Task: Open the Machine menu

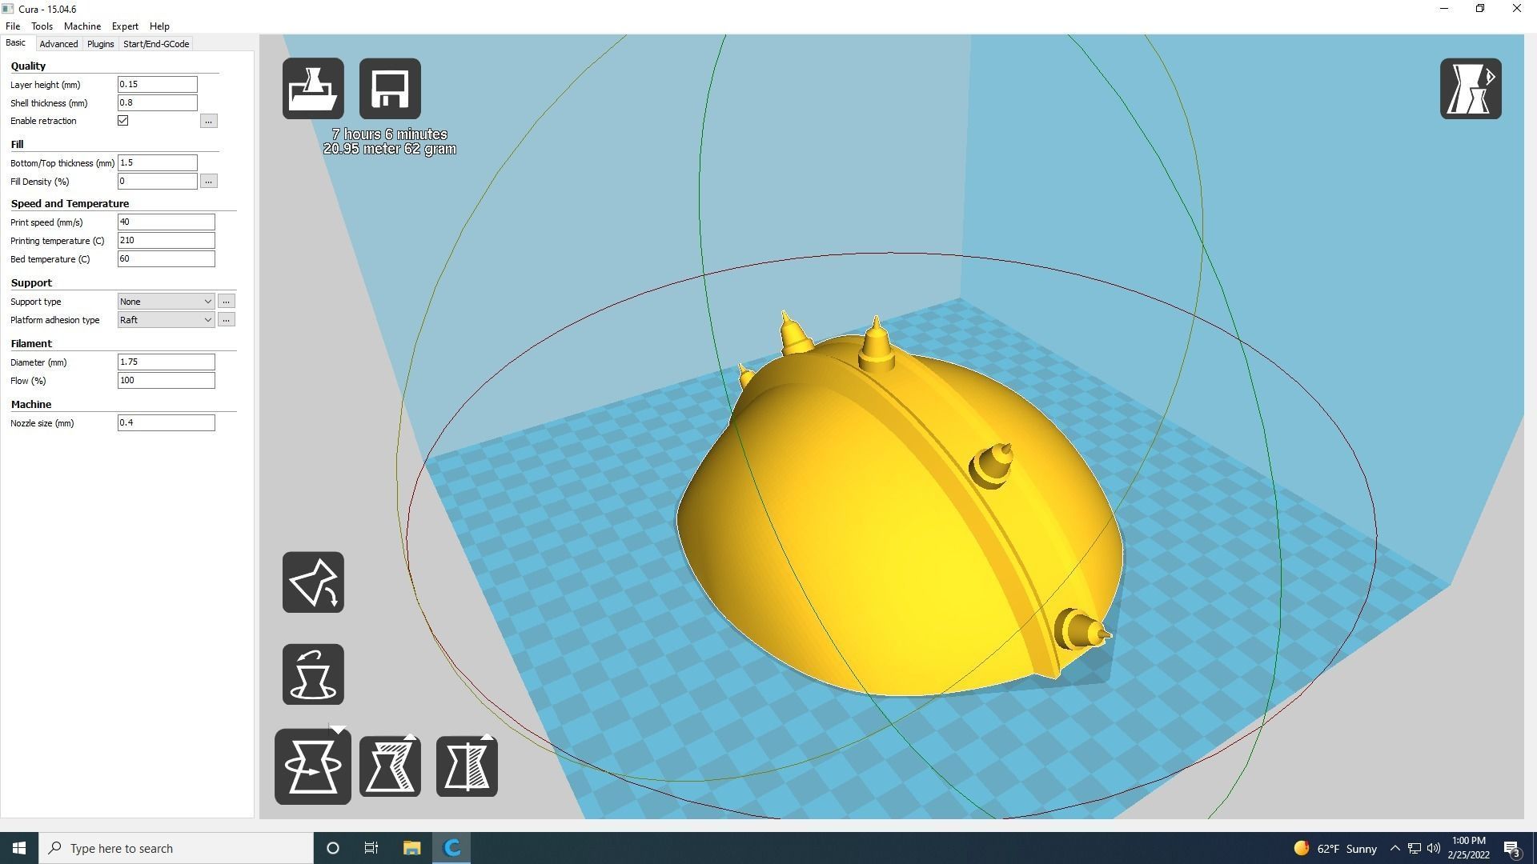Action: click(x=82, y=26)
